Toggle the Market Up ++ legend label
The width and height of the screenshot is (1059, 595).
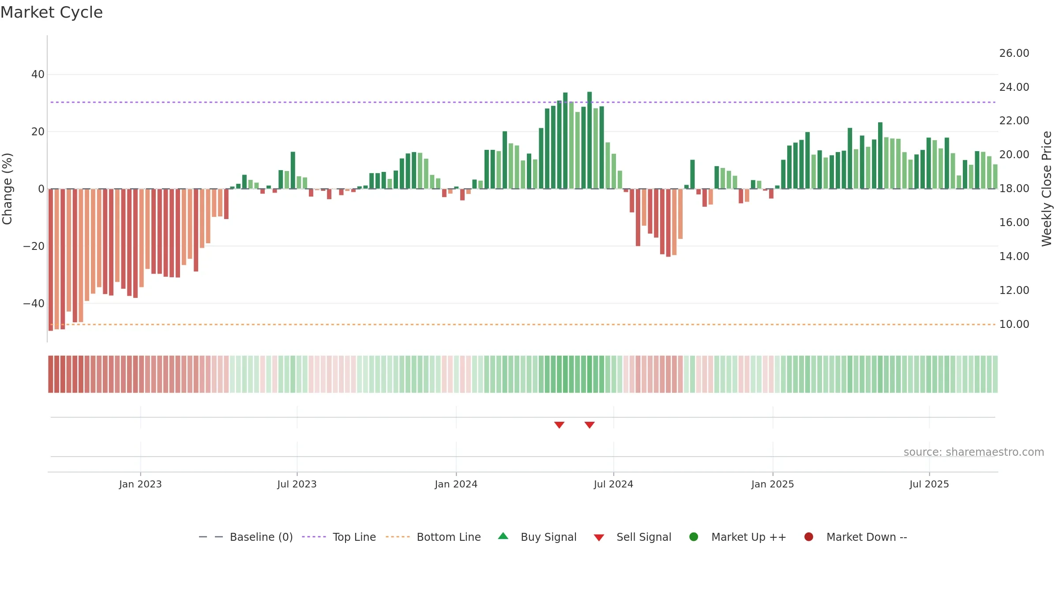[x=749, y=537]
